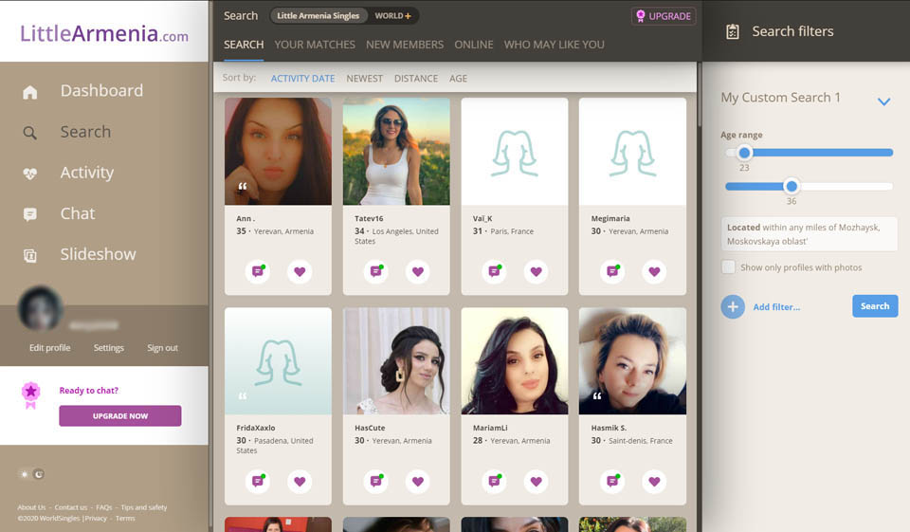Image resolution: width=910 pixels, height=532 pixels.
Task: Open the location filter field for Mozhaysk
Action: click(x=809, y=234)
